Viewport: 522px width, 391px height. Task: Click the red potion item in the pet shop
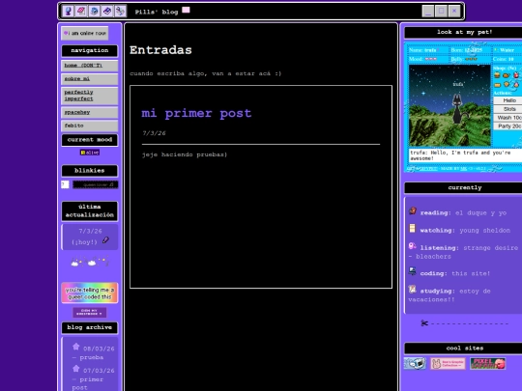[x=516, y=75]
